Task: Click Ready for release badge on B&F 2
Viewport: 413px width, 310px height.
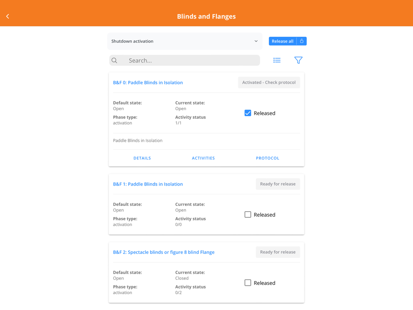Action: (278, 252)
